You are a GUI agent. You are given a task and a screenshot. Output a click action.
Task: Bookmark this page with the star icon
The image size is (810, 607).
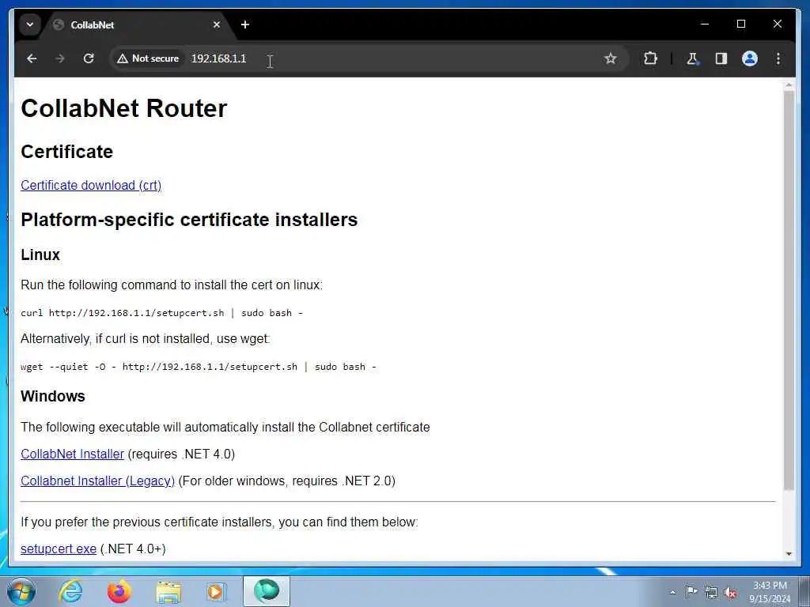click(x=611, y=58)
